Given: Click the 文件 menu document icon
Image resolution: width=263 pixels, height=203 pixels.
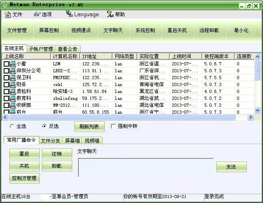Looking at the screenshot, I should tap(7, 15).
